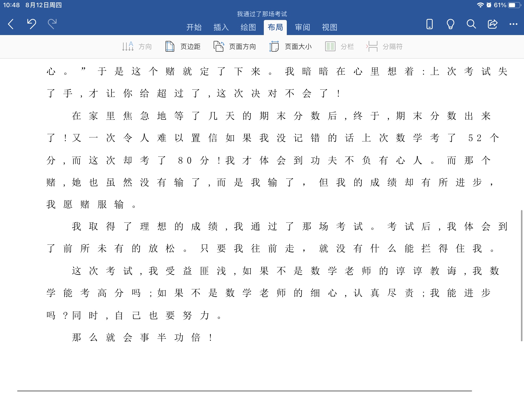This screenshot has height=393, width=524.
Task: Click the 分栏 columns button
Action: (x=340, y=47)
